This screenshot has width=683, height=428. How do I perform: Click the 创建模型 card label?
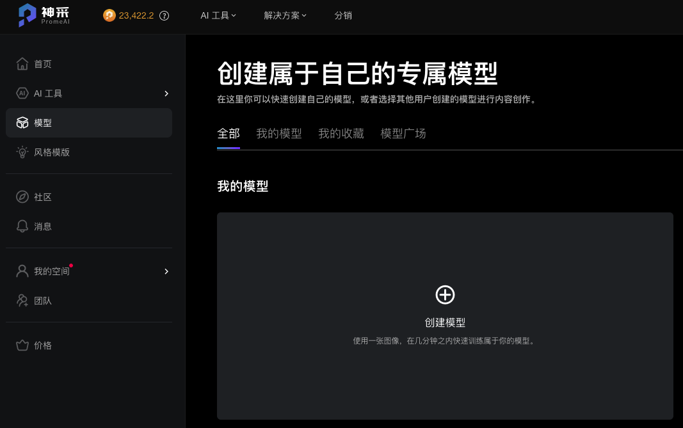(445, 323)
